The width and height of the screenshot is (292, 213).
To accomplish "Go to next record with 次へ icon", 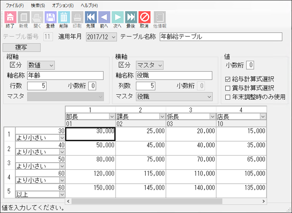I will (117, 17).
